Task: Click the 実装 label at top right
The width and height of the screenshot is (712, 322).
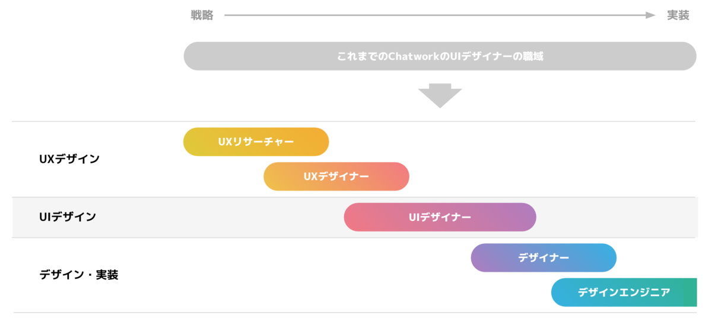Action: click(678, 15)
